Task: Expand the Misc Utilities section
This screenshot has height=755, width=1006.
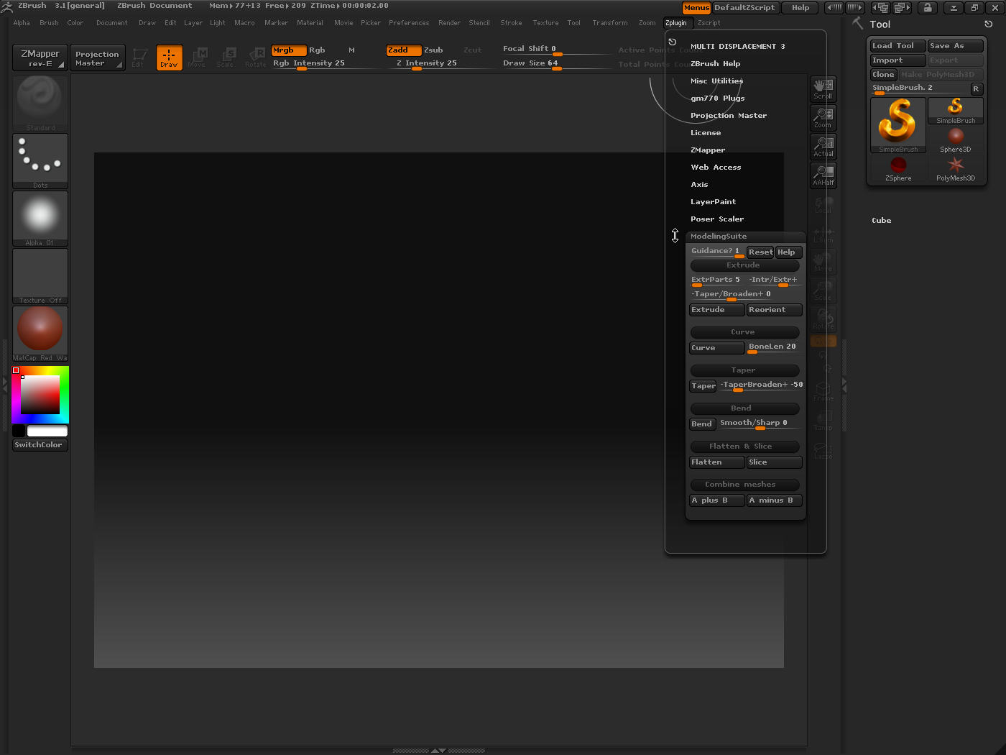Action: [x=716, y=81]
